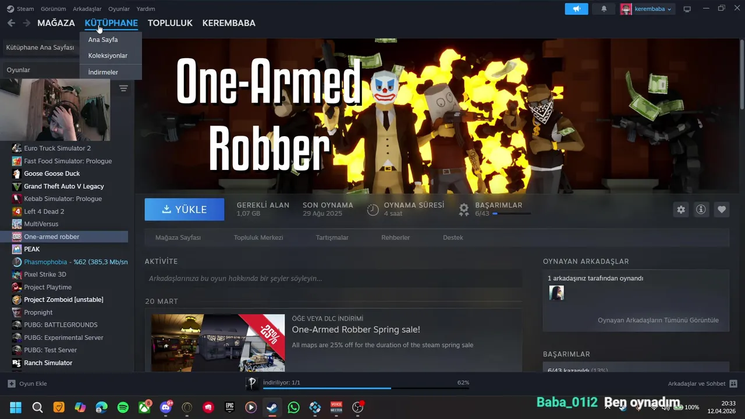This screenshot has height=419, width=745.
Task: Switch to the MAĞAZA tab
Action: tap(56, 23)
